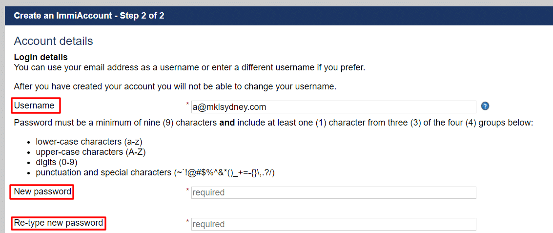The width and height of the screenshot is (553, 233).
Task: Click the cannot change your username notice
Action: pyautogui.click(x=175, y=86)
